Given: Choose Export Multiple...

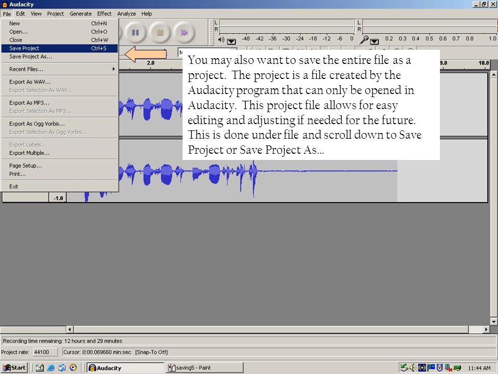Looking at the screenshot, I should [59, 153].
